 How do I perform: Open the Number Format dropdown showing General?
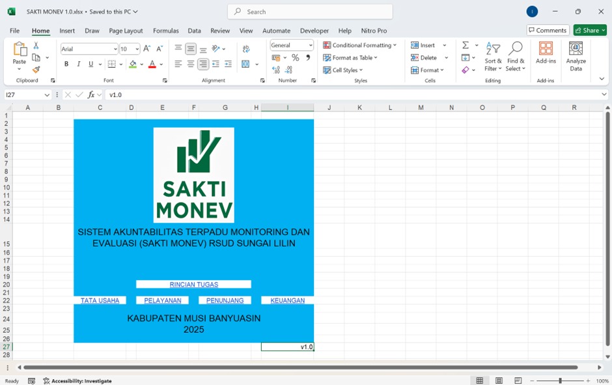tap(311, 44)
